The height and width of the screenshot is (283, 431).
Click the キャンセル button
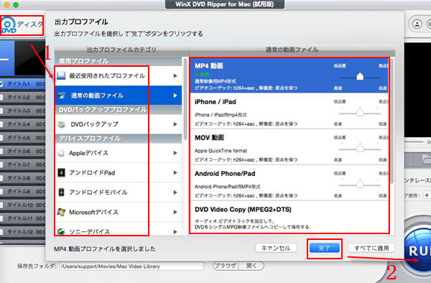pyautogui.click(x=276, y=248)
